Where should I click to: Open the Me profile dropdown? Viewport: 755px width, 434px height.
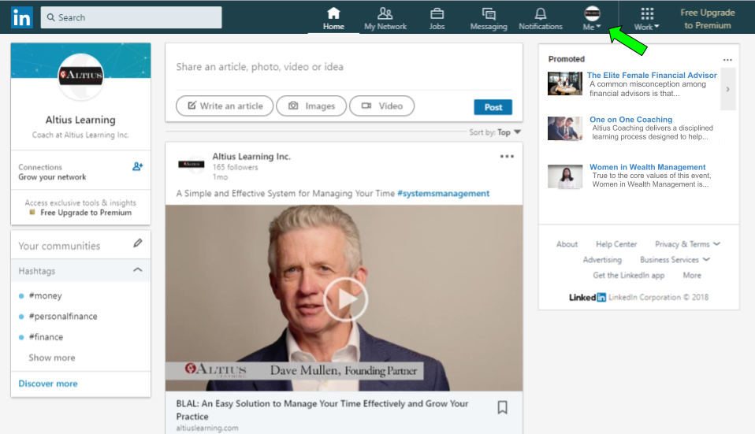pos(592,18)
